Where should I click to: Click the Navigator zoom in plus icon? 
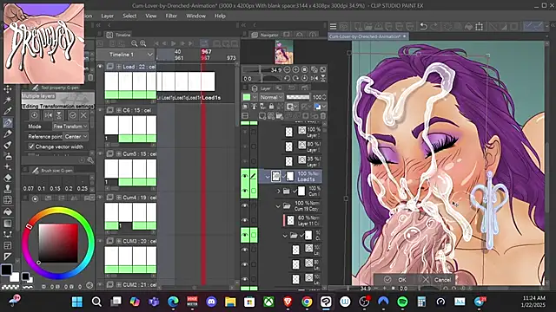pos(295,69)
